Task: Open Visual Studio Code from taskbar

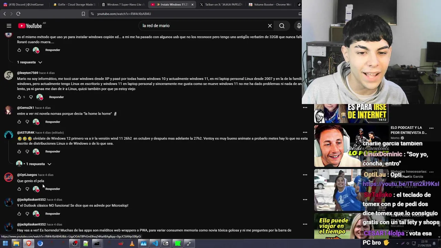Action: (x=155, y=244)
